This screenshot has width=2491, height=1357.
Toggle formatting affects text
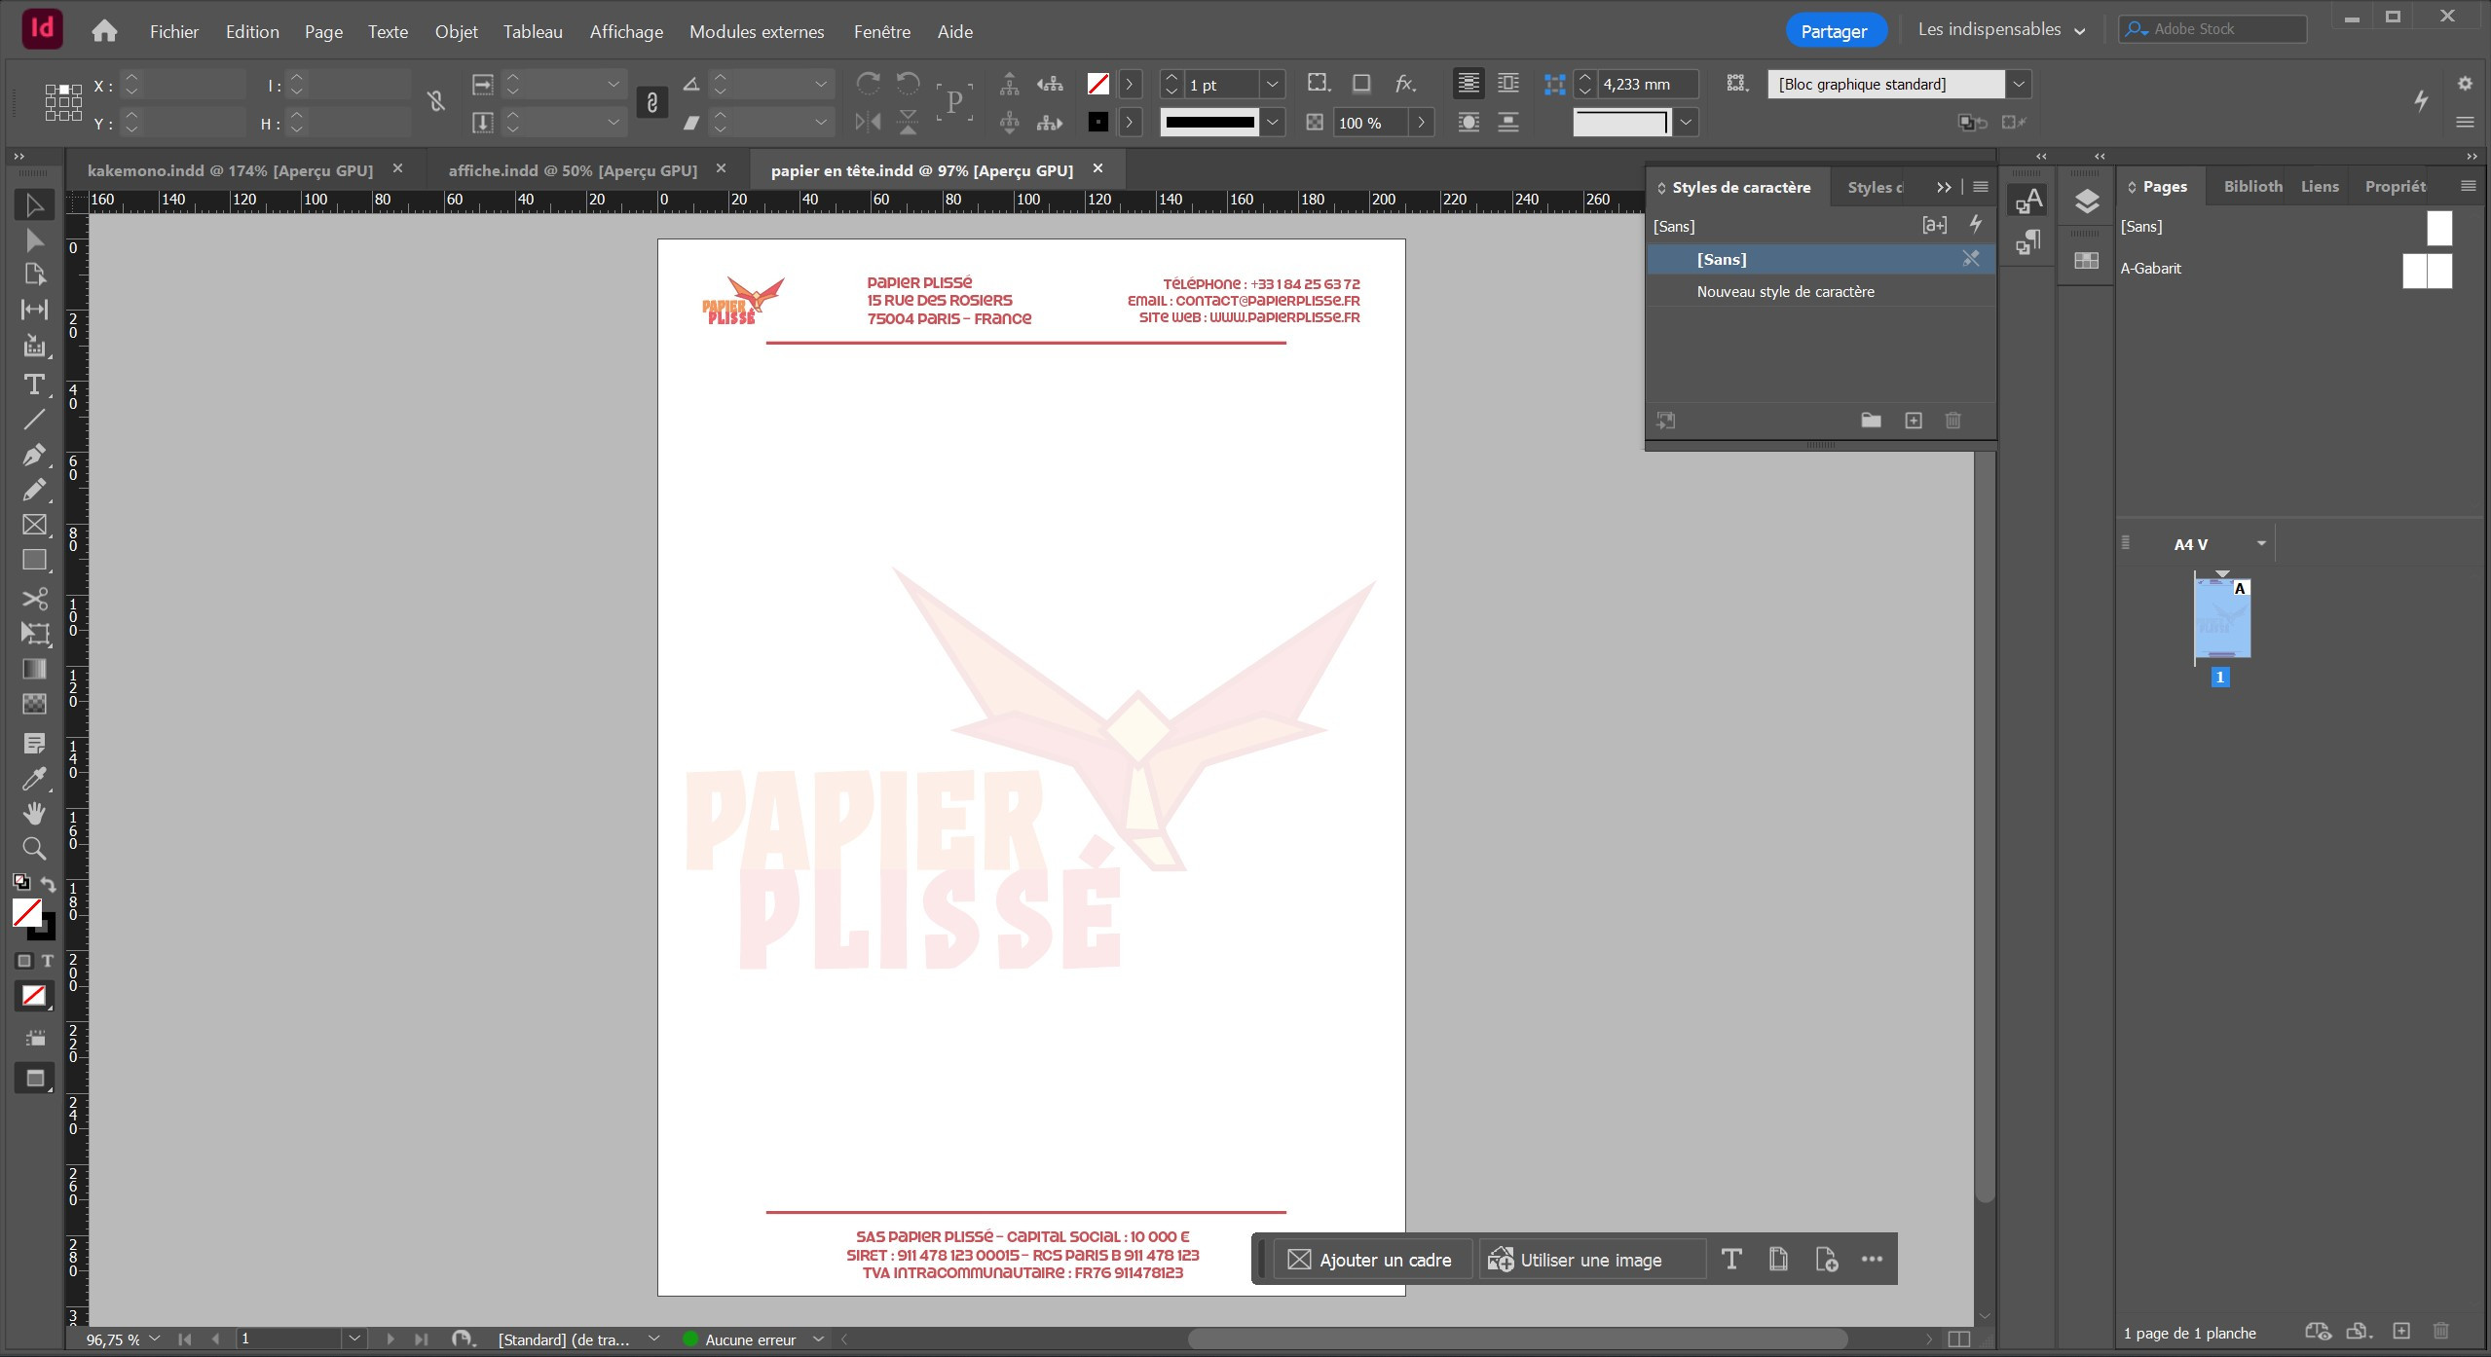tap(47, 961)
